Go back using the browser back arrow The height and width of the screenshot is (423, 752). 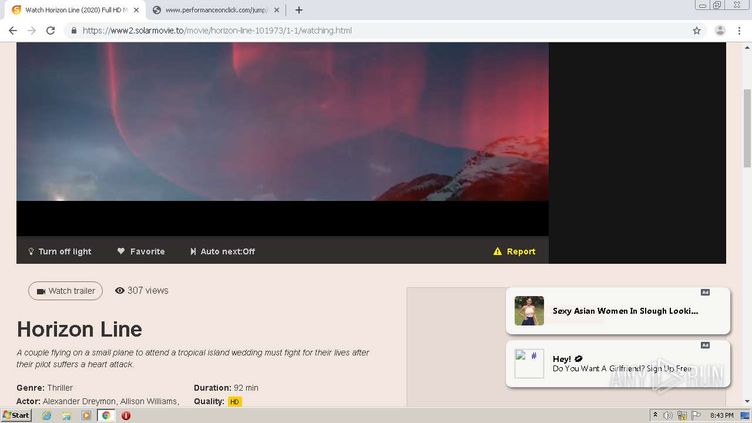13,31
